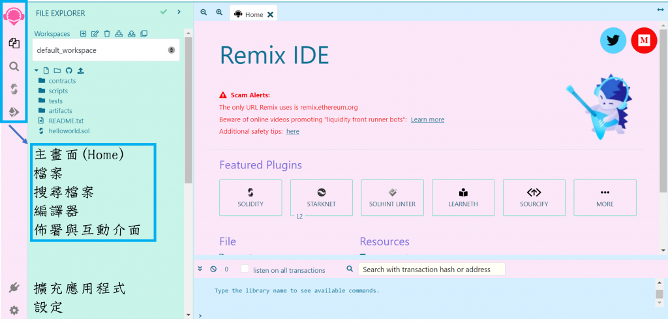Open the Twitter round icon
The image size is (668, 325).
(613, 40)
